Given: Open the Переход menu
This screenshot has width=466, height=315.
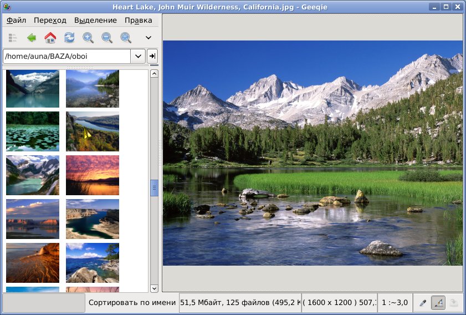Looking at the screenshot, I should click(50, 20).
